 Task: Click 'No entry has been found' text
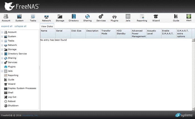[x=53, y=40]
